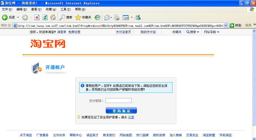This screenshot has width=256, height=140.
Task: Click the IE icon in the title bar
Action: click(x=2, y=3)
